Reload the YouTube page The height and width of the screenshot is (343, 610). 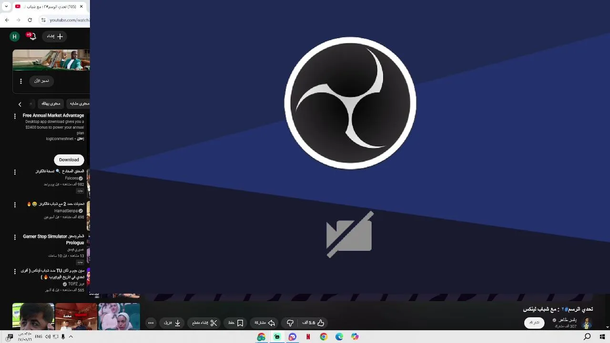click(x=30, y=20)
